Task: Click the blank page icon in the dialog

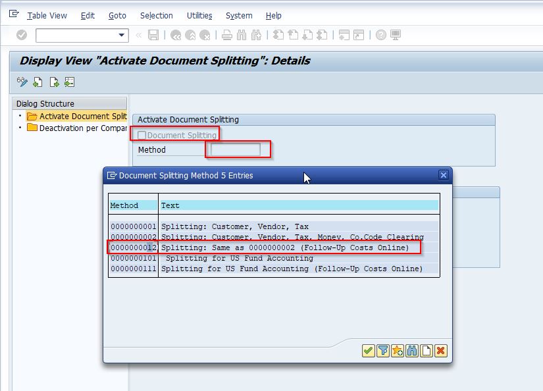Action: 427,351
